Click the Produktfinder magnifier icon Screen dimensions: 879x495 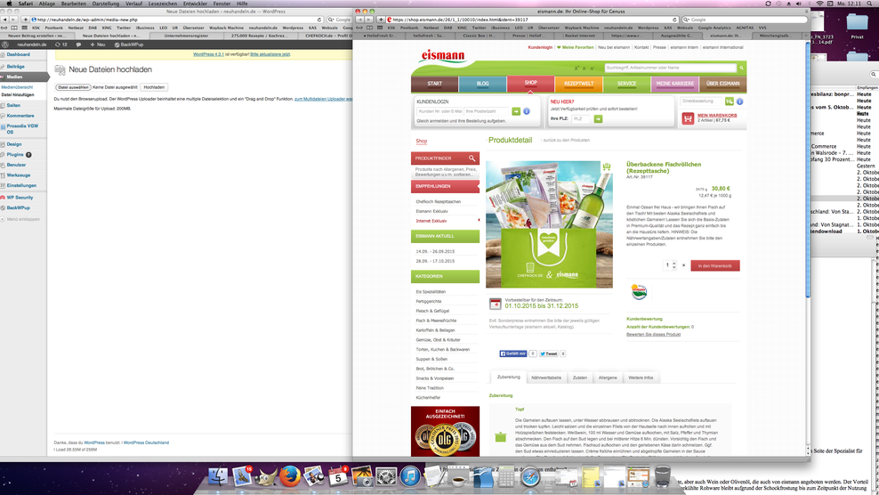472,158
